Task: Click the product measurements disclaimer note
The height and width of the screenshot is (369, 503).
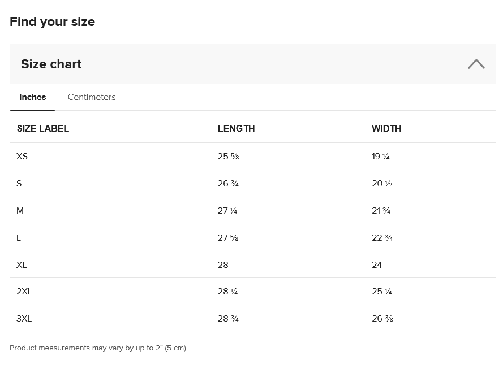Action: point(98,348)
